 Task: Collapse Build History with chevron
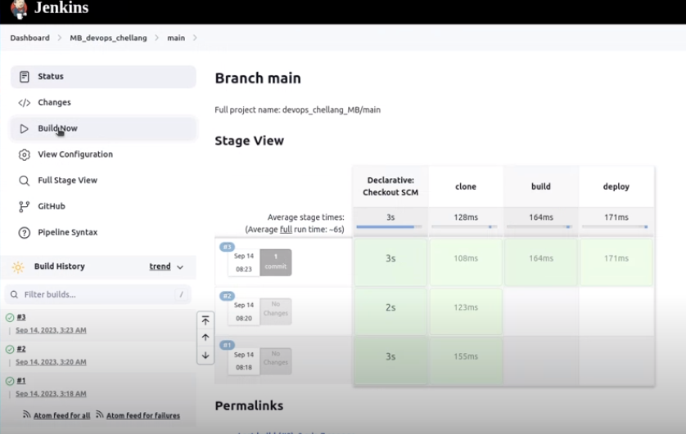[x=180, y=266]
